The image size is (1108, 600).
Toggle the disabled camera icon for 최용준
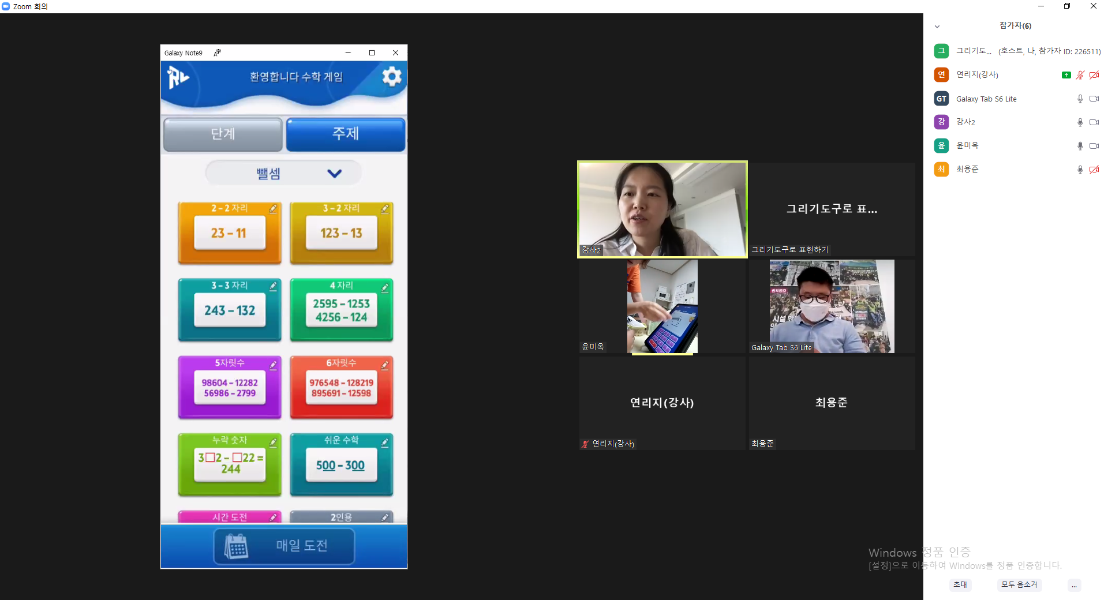(1094, 170)
